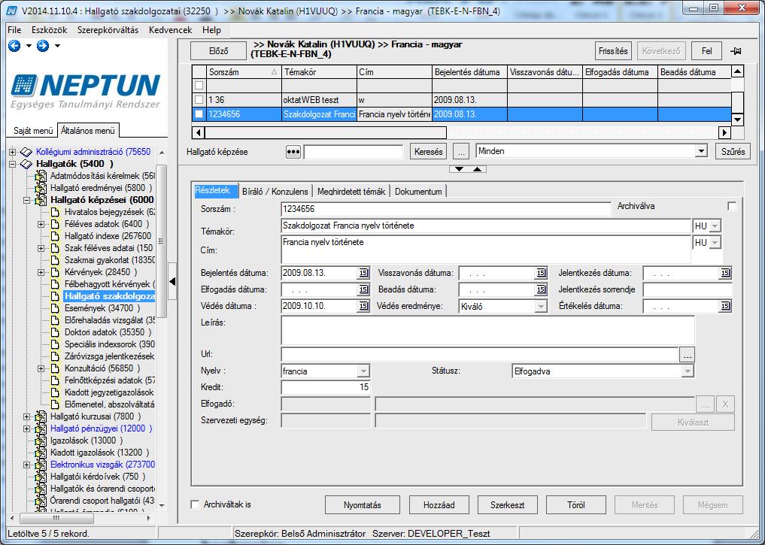Toggle the Archiváltak is checkbox
This screenshot has width=765, height=545.
[x=195, y=504]
